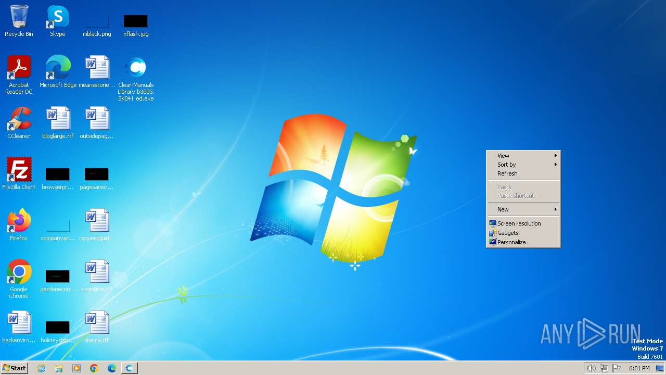666x375 pixels.
Task: Select the bloglarge.rtf document
Action: (x=58, y=123)
